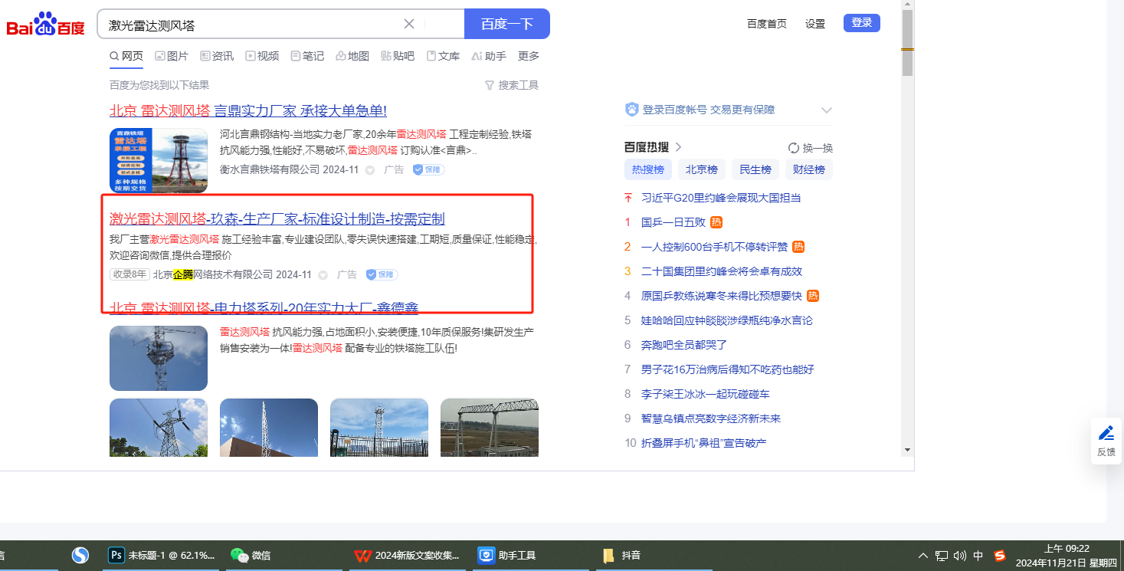Switch to the 图片 tab
Image resolution: width=1124 pixels, height=571 pixels.
pyautogui.click(x=172, y=56)
